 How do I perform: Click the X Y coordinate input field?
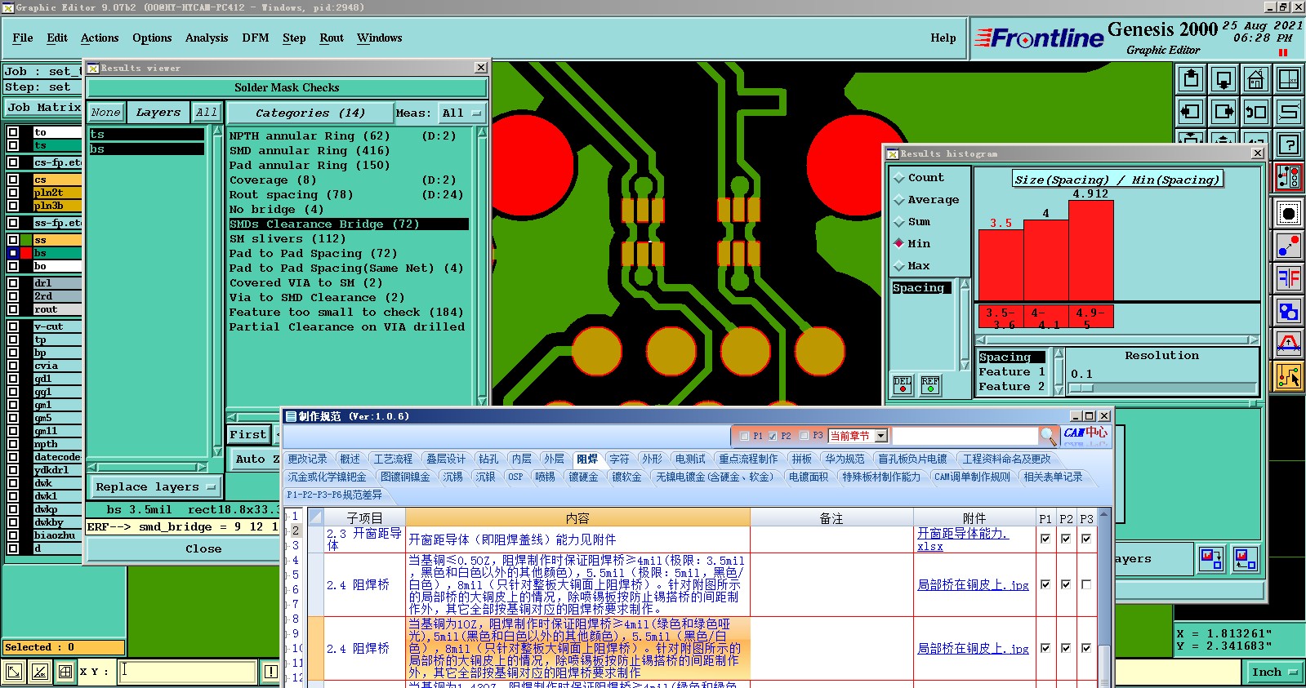(x=188, y=672)
